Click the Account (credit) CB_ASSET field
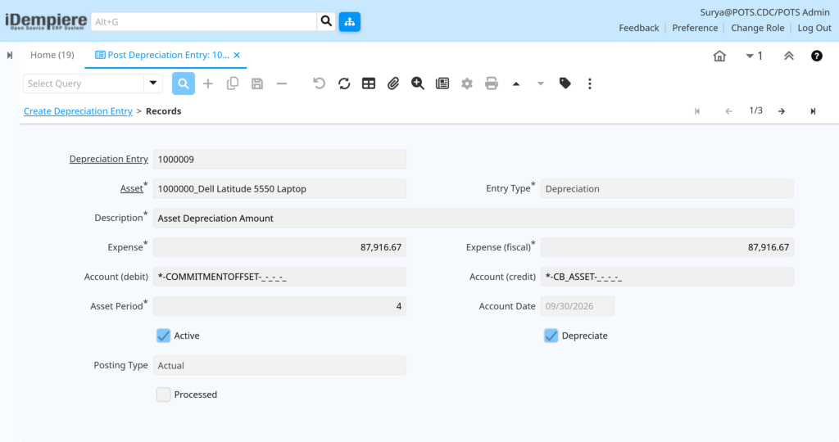The image size is (839, 442). [667, 277]
